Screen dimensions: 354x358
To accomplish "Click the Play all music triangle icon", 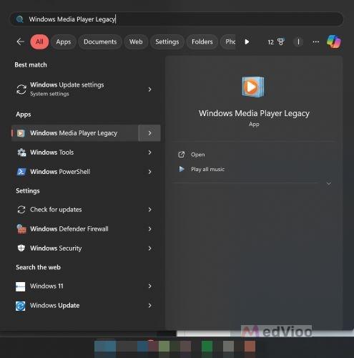I will tap(182, 169).
